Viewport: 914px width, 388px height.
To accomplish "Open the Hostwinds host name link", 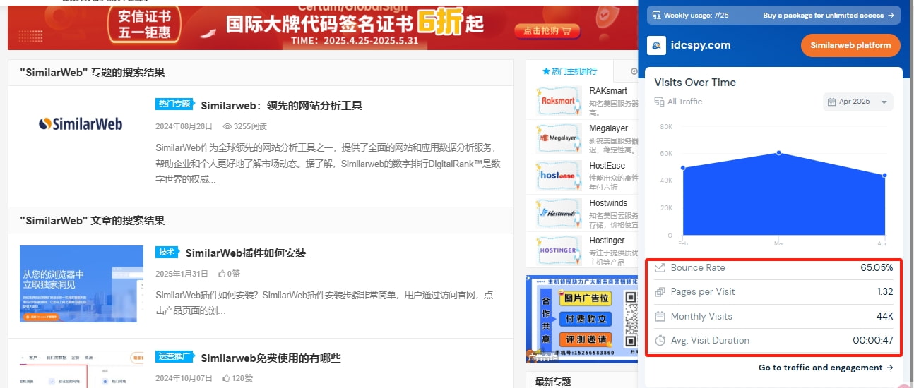I will point(608,203).
